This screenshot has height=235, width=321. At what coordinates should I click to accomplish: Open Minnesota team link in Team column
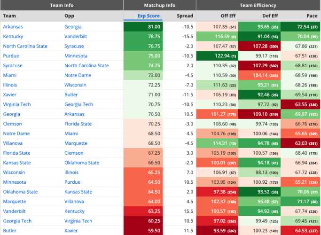click(15, 182)
